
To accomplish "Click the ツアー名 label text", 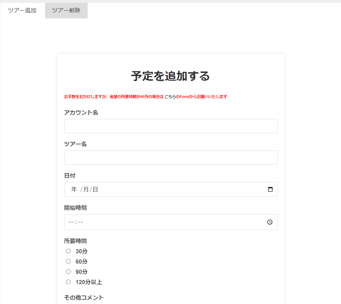I will [x=76, y=144].
